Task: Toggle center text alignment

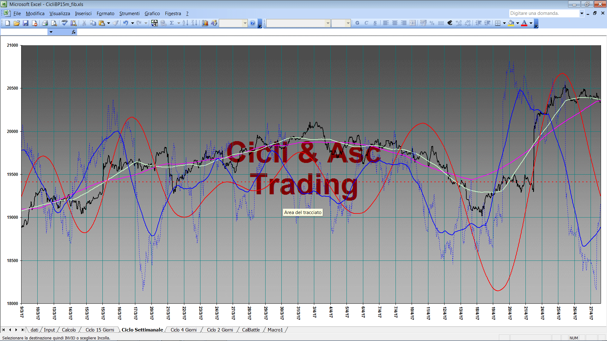Action: coord(395,23)
